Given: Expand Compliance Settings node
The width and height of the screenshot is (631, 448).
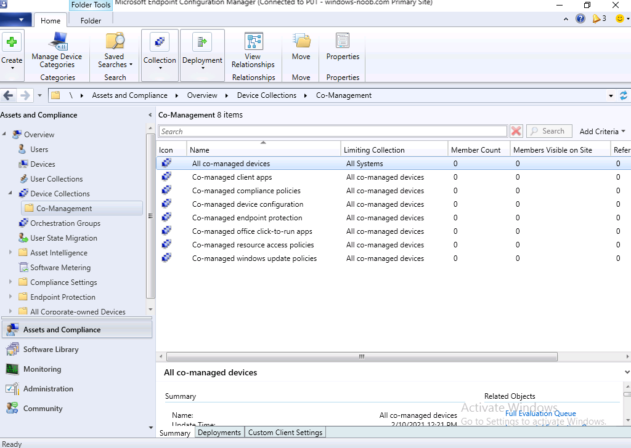Looking at the screenshot, I should point(10,282).
